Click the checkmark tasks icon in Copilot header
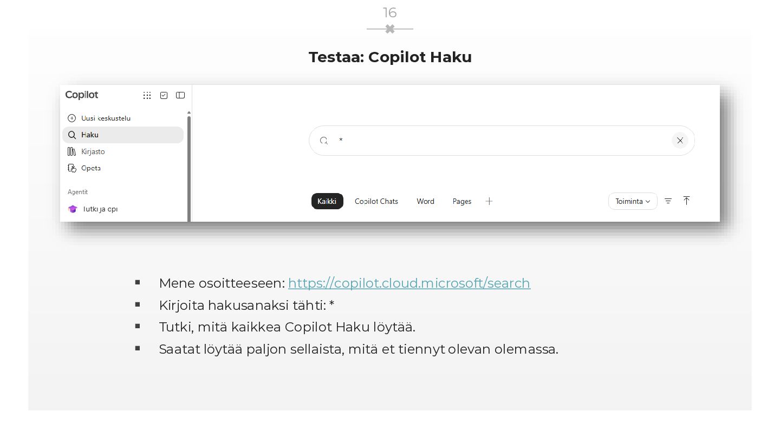The image size is (780, 438). (x=164, y=95)
